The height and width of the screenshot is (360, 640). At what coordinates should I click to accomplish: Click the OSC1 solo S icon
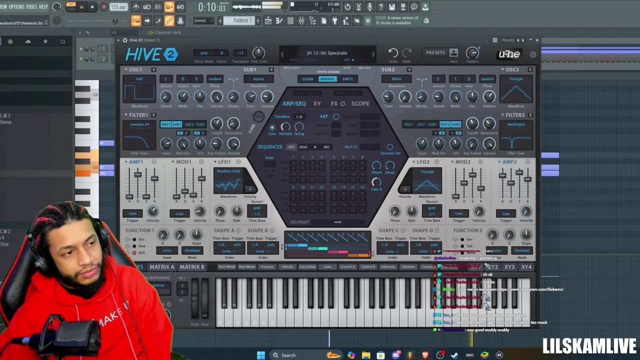click(153, 69)
